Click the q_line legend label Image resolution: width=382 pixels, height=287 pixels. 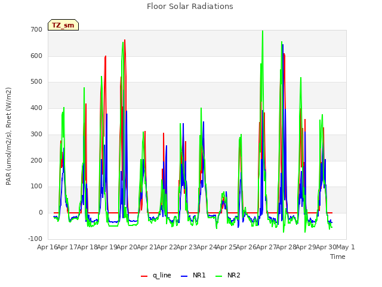162,275
